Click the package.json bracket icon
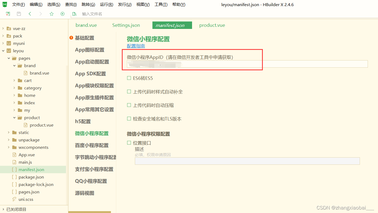Viewport: 378px width, 213px height. pyautogui.click(x=14, y=177)
